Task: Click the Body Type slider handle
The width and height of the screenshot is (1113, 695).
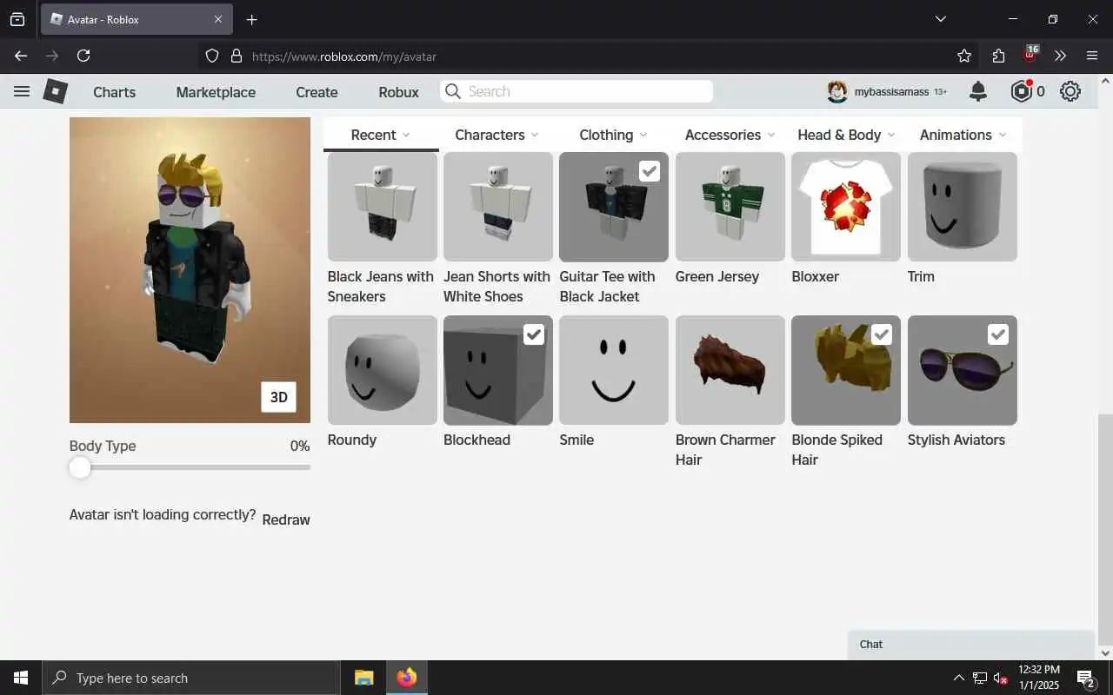Action: point(80,467)
